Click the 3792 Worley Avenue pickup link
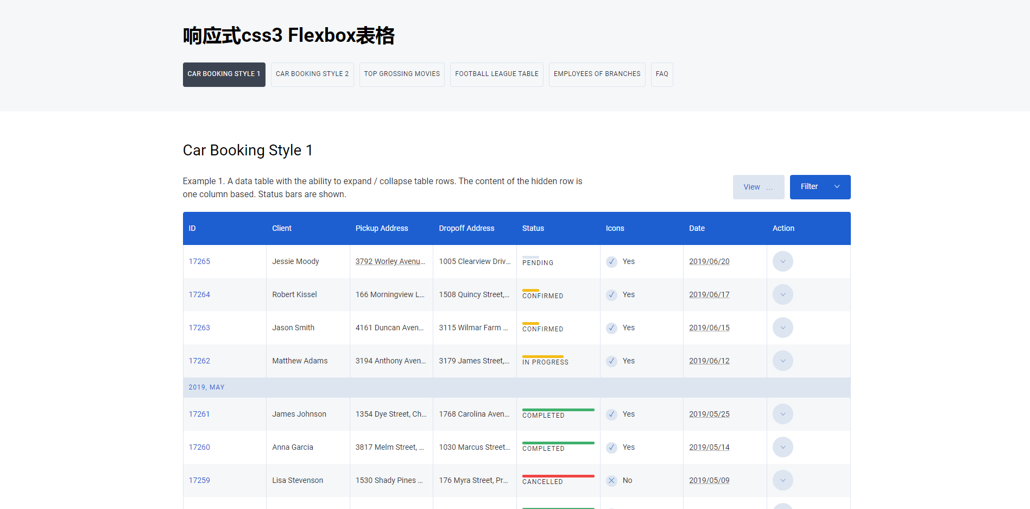This screenshot has height=509, width=1030. 390,261
